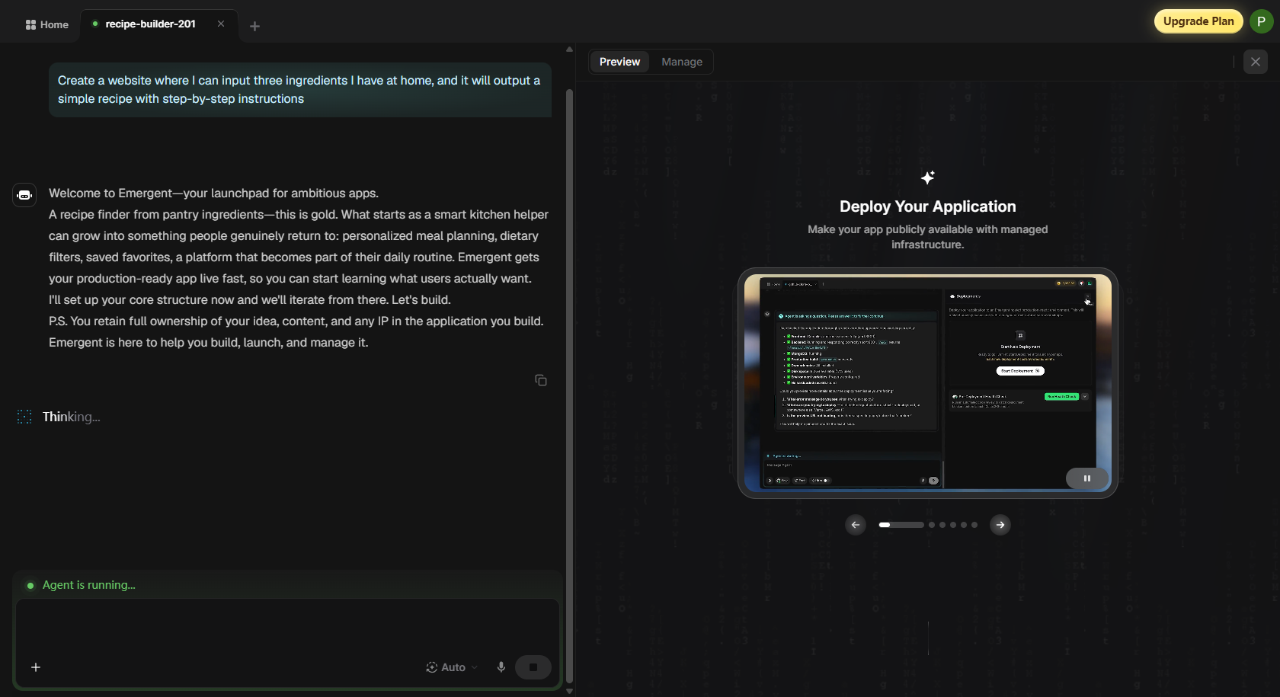Stop the running agent

533,667
